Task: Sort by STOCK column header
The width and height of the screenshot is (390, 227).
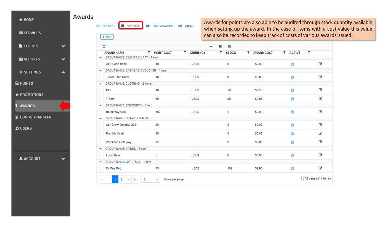Action: (x=231, y=53)
